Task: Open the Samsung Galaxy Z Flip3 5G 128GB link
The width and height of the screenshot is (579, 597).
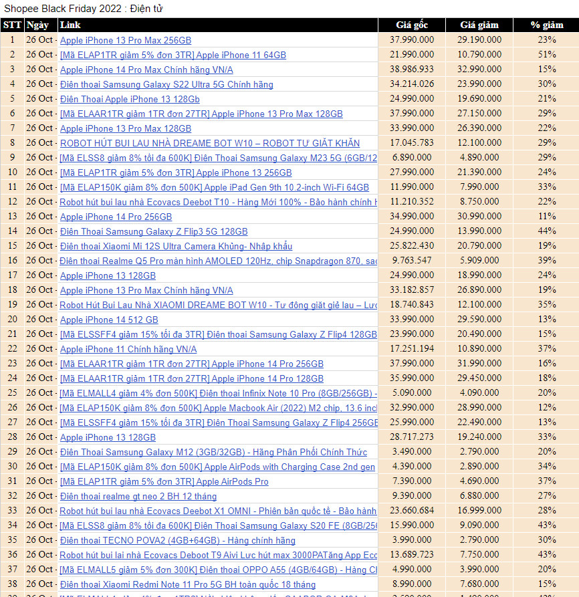Action: (x=154, y=231)
